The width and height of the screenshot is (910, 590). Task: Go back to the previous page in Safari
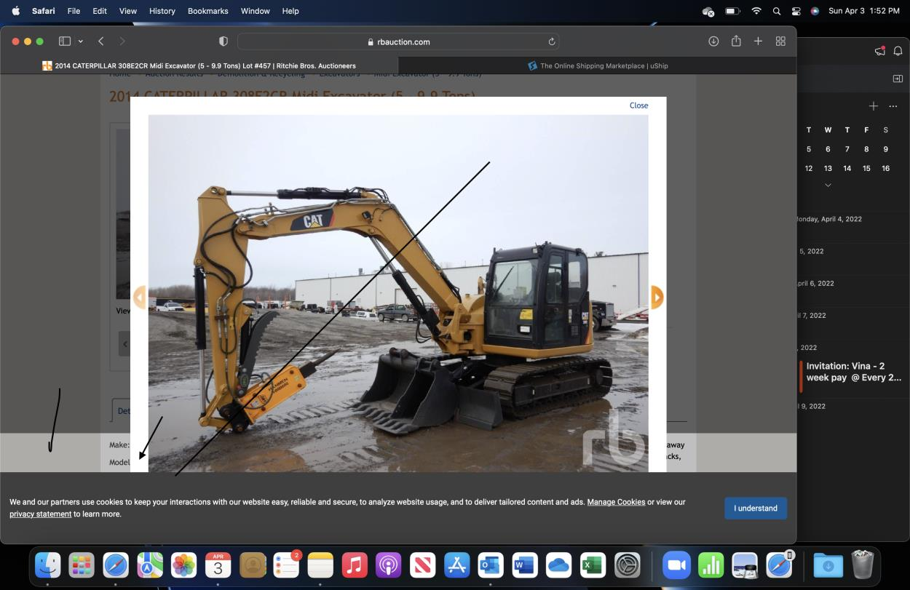(101, 41)
